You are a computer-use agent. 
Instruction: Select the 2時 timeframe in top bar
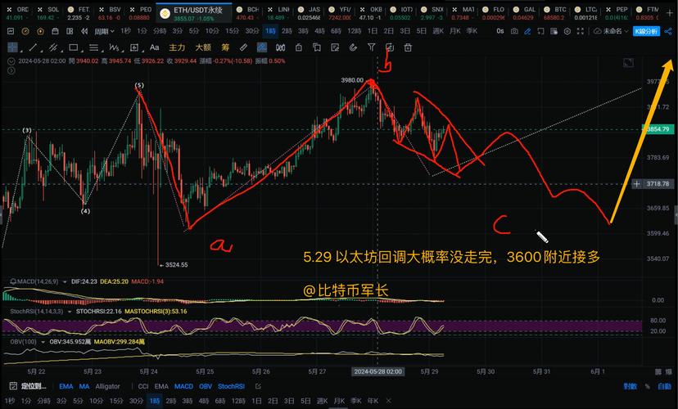coord(287,31)
